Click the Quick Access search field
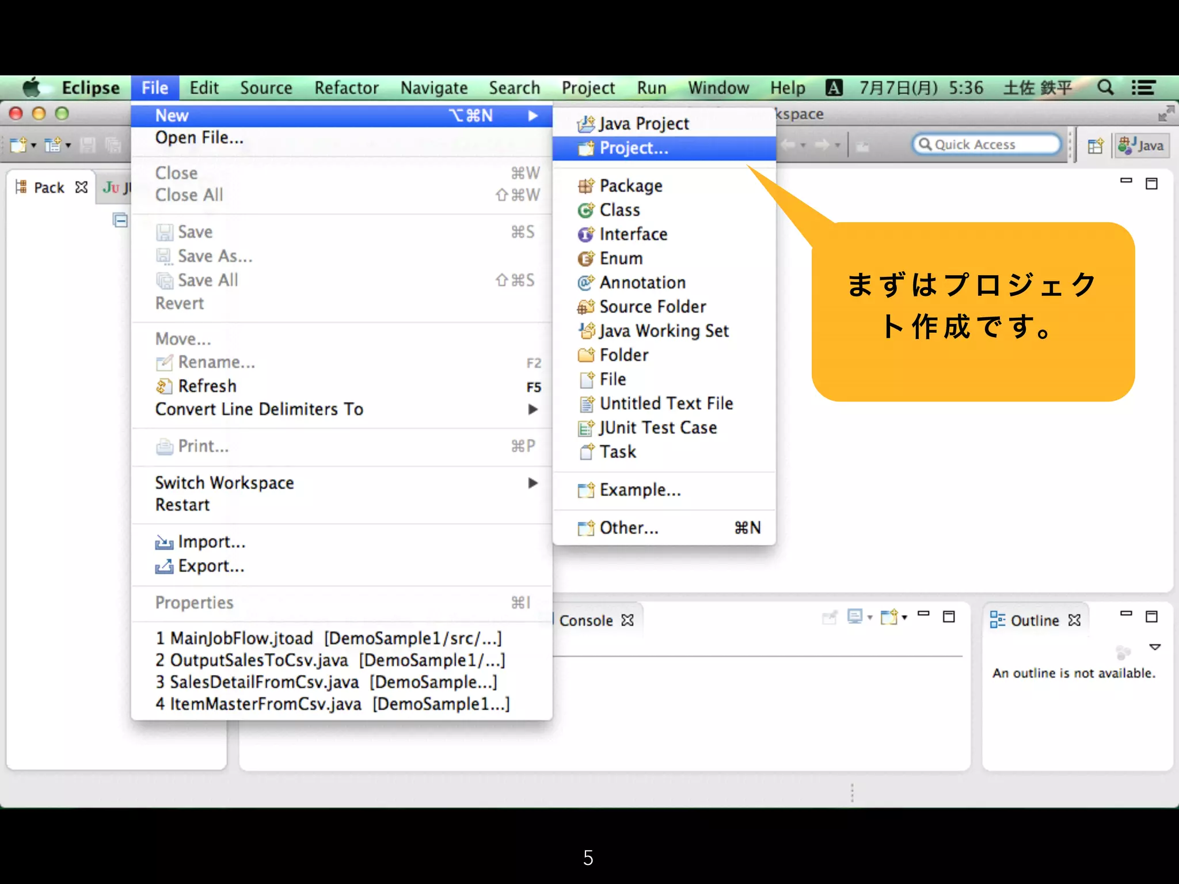 (987, 144)
